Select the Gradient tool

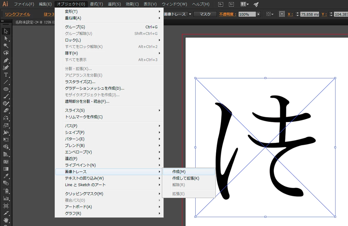(x=6, y=169)
